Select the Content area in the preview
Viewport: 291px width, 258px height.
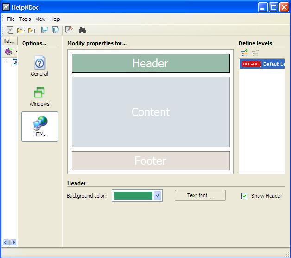[x=151, y=112]
